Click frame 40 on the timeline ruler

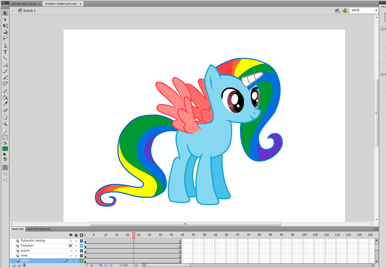172,235
